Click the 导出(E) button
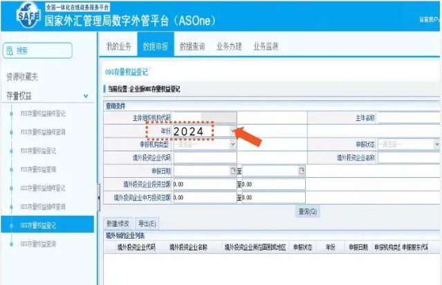Screen dimensions: 442x285 (147, 223)
